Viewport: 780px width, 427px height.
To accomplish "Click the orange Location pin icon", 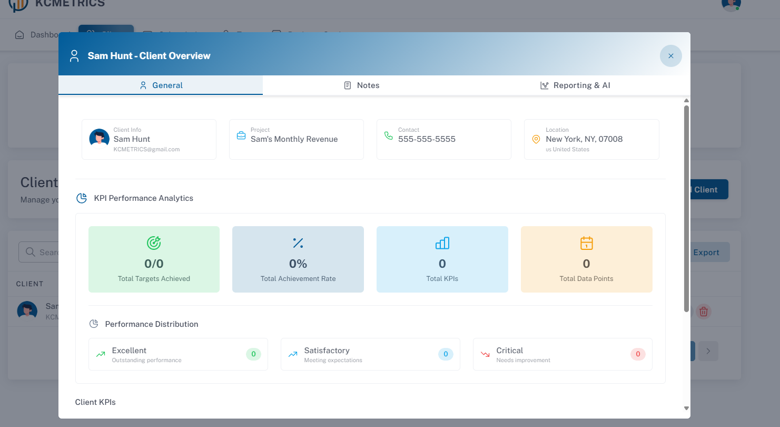I will [x=536, y=139].
